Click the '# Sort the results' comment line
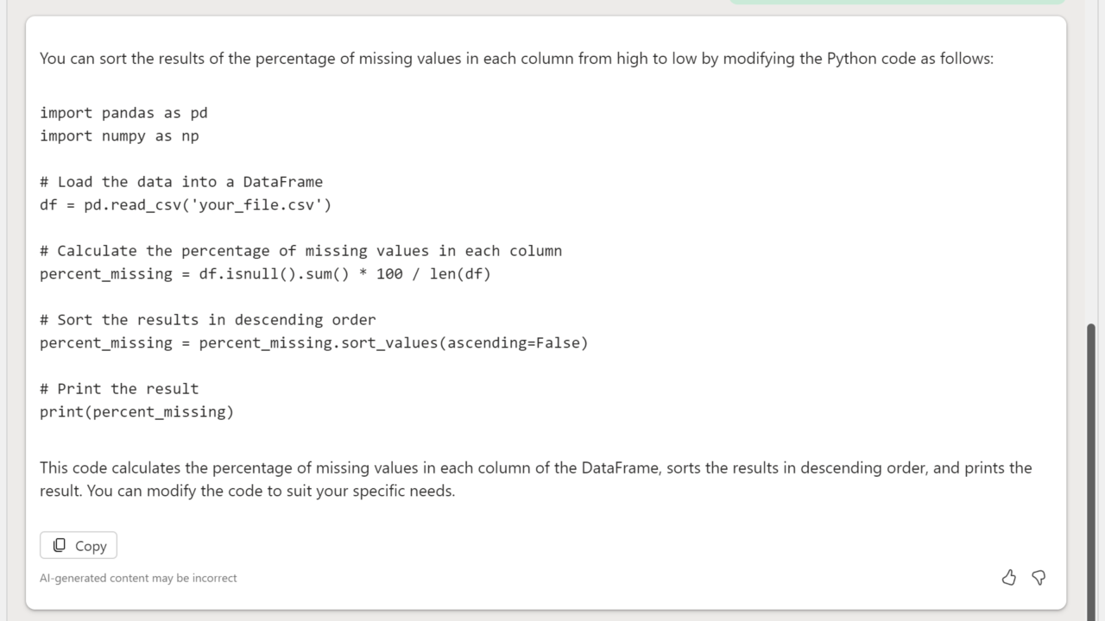The image size is (1105, 621). [207, 320]
